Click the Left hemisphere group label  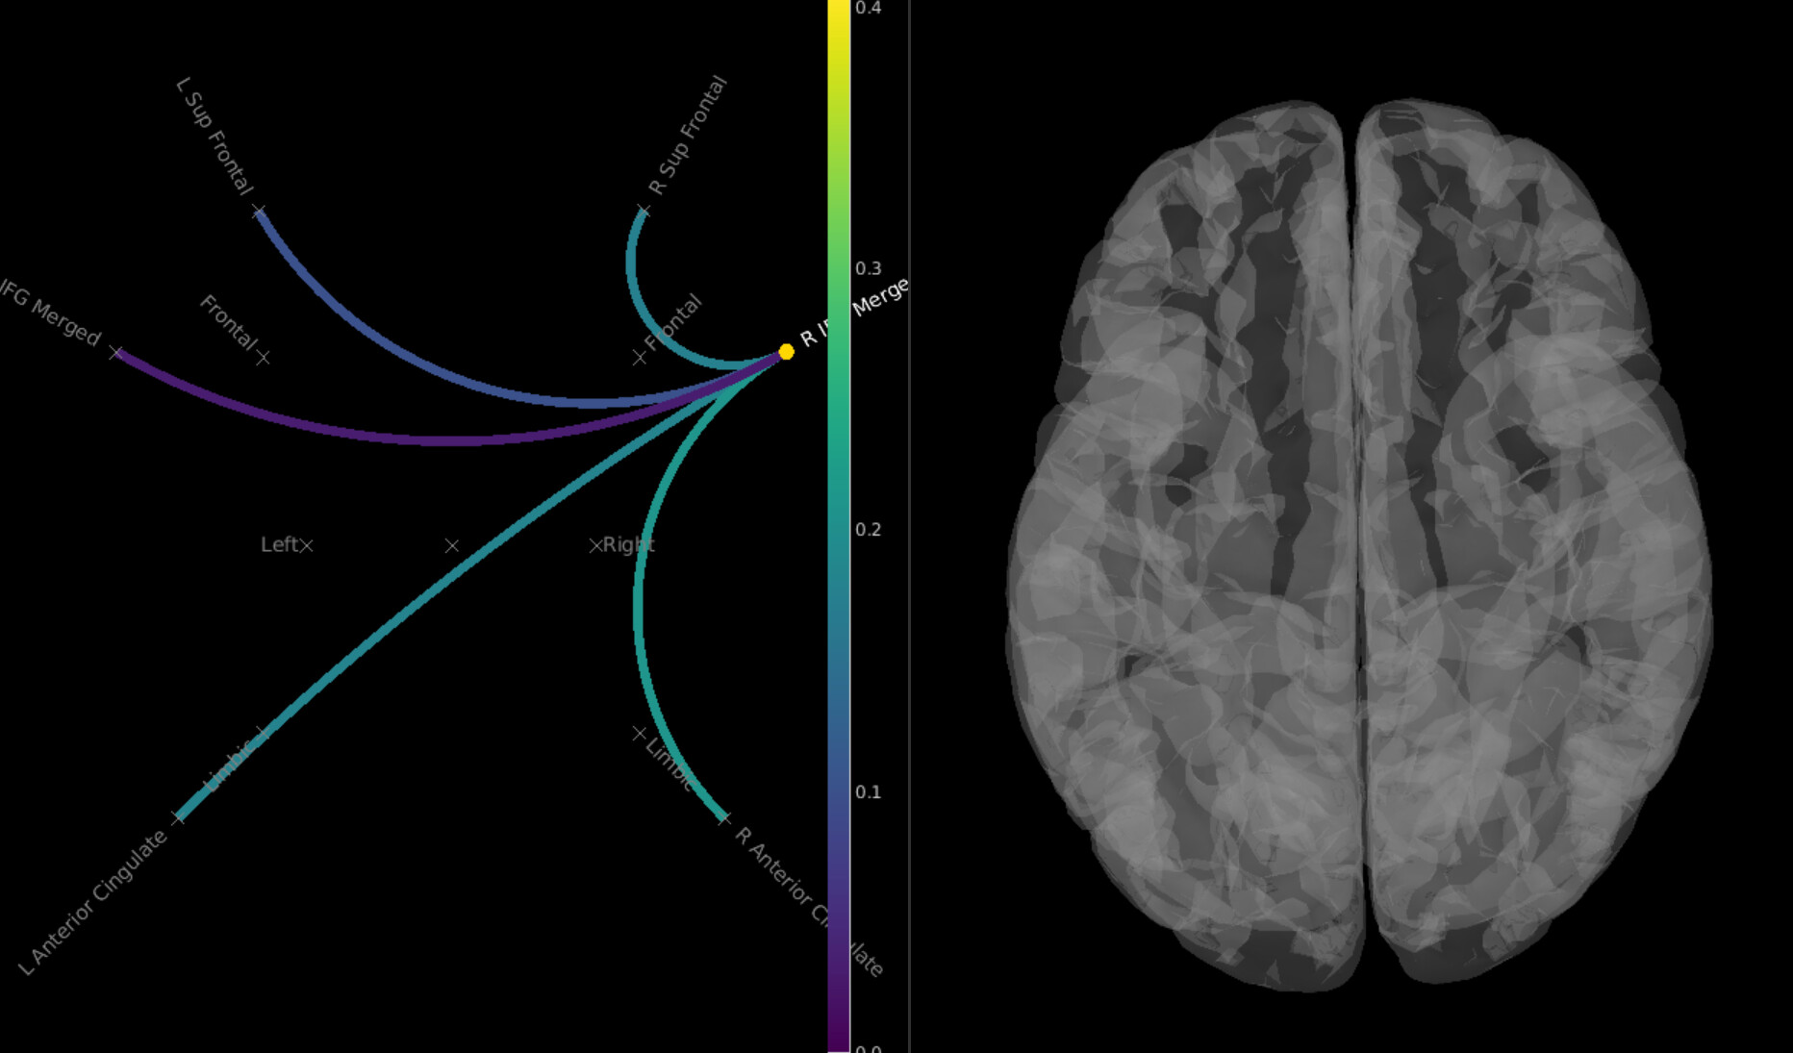click(279, 544)
